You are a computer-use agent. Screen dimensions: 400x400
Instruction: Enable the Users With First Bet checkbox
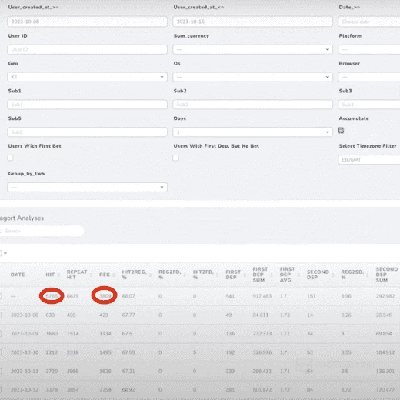10,158
